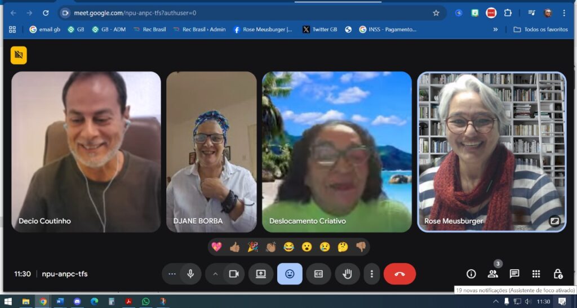This screenshot has height=308, width=577.
Task: Open the audio settings three-dot menu
Action: (172, 274)
